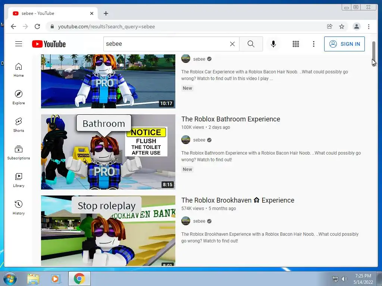Play the Bathroom video thumbnail

pyautogui.click(x=108, y=152)
